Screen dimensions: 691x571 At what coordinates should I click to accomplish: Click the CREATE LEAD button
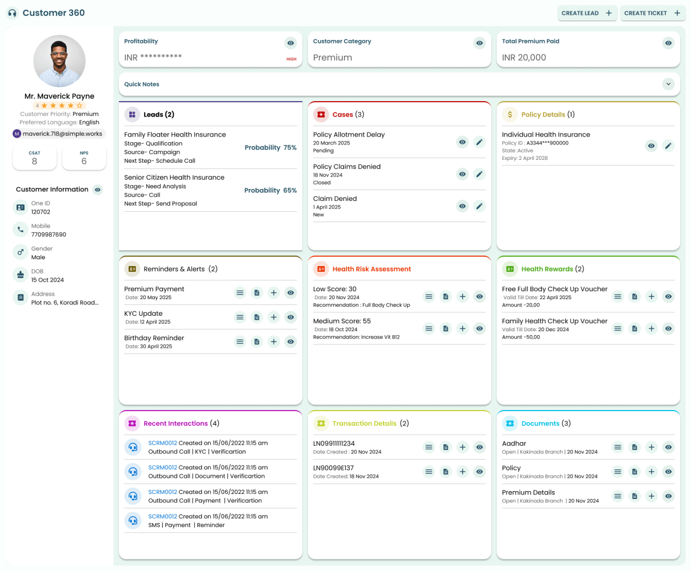(x=587, y=13)
